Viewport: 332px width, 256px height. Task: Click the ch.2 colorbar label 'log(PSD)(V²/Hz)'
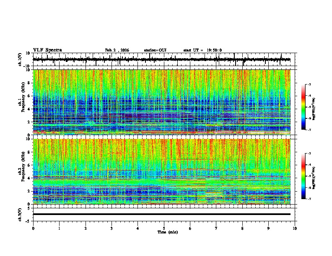(x=314, y=178)
